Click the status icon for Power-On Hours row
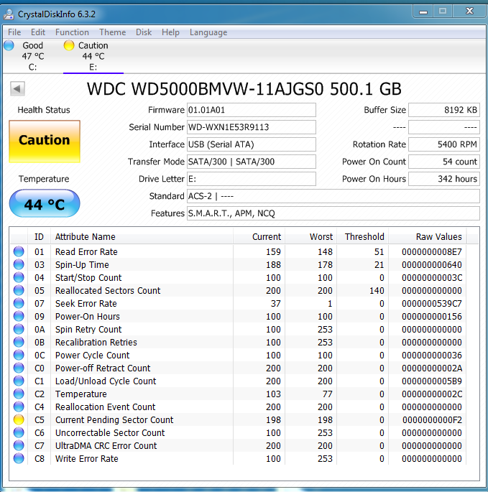Viewport: 488px width, 492px height. point(19,316)
